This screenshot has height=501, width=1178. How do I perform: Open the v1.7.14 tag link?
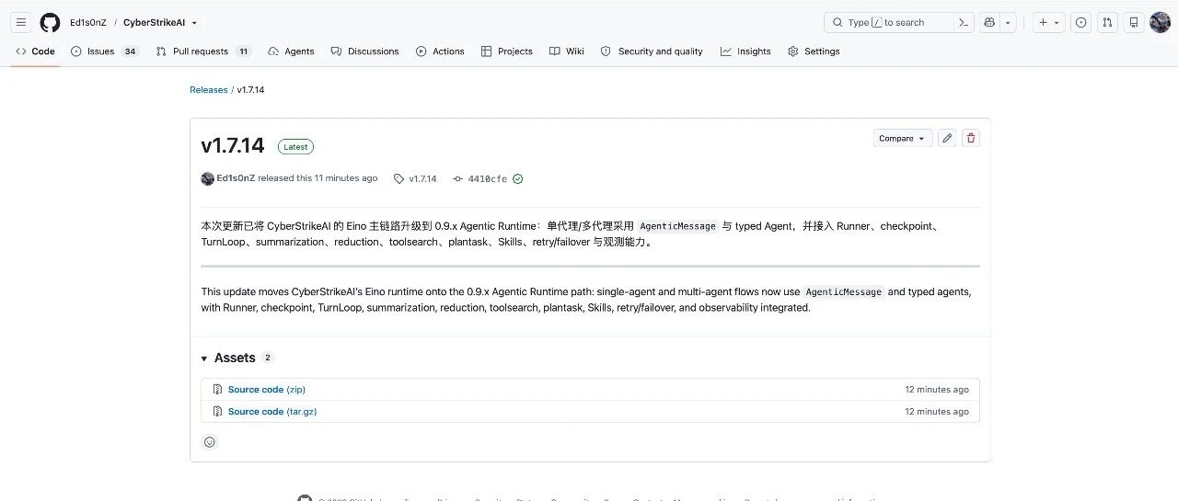[415, 178]
